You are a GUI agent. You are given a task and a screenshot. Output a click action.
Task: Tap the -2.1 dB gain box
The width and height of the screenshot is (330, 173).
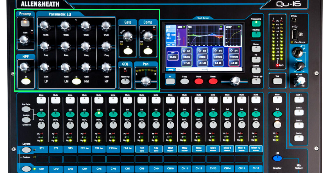(202, 63)
